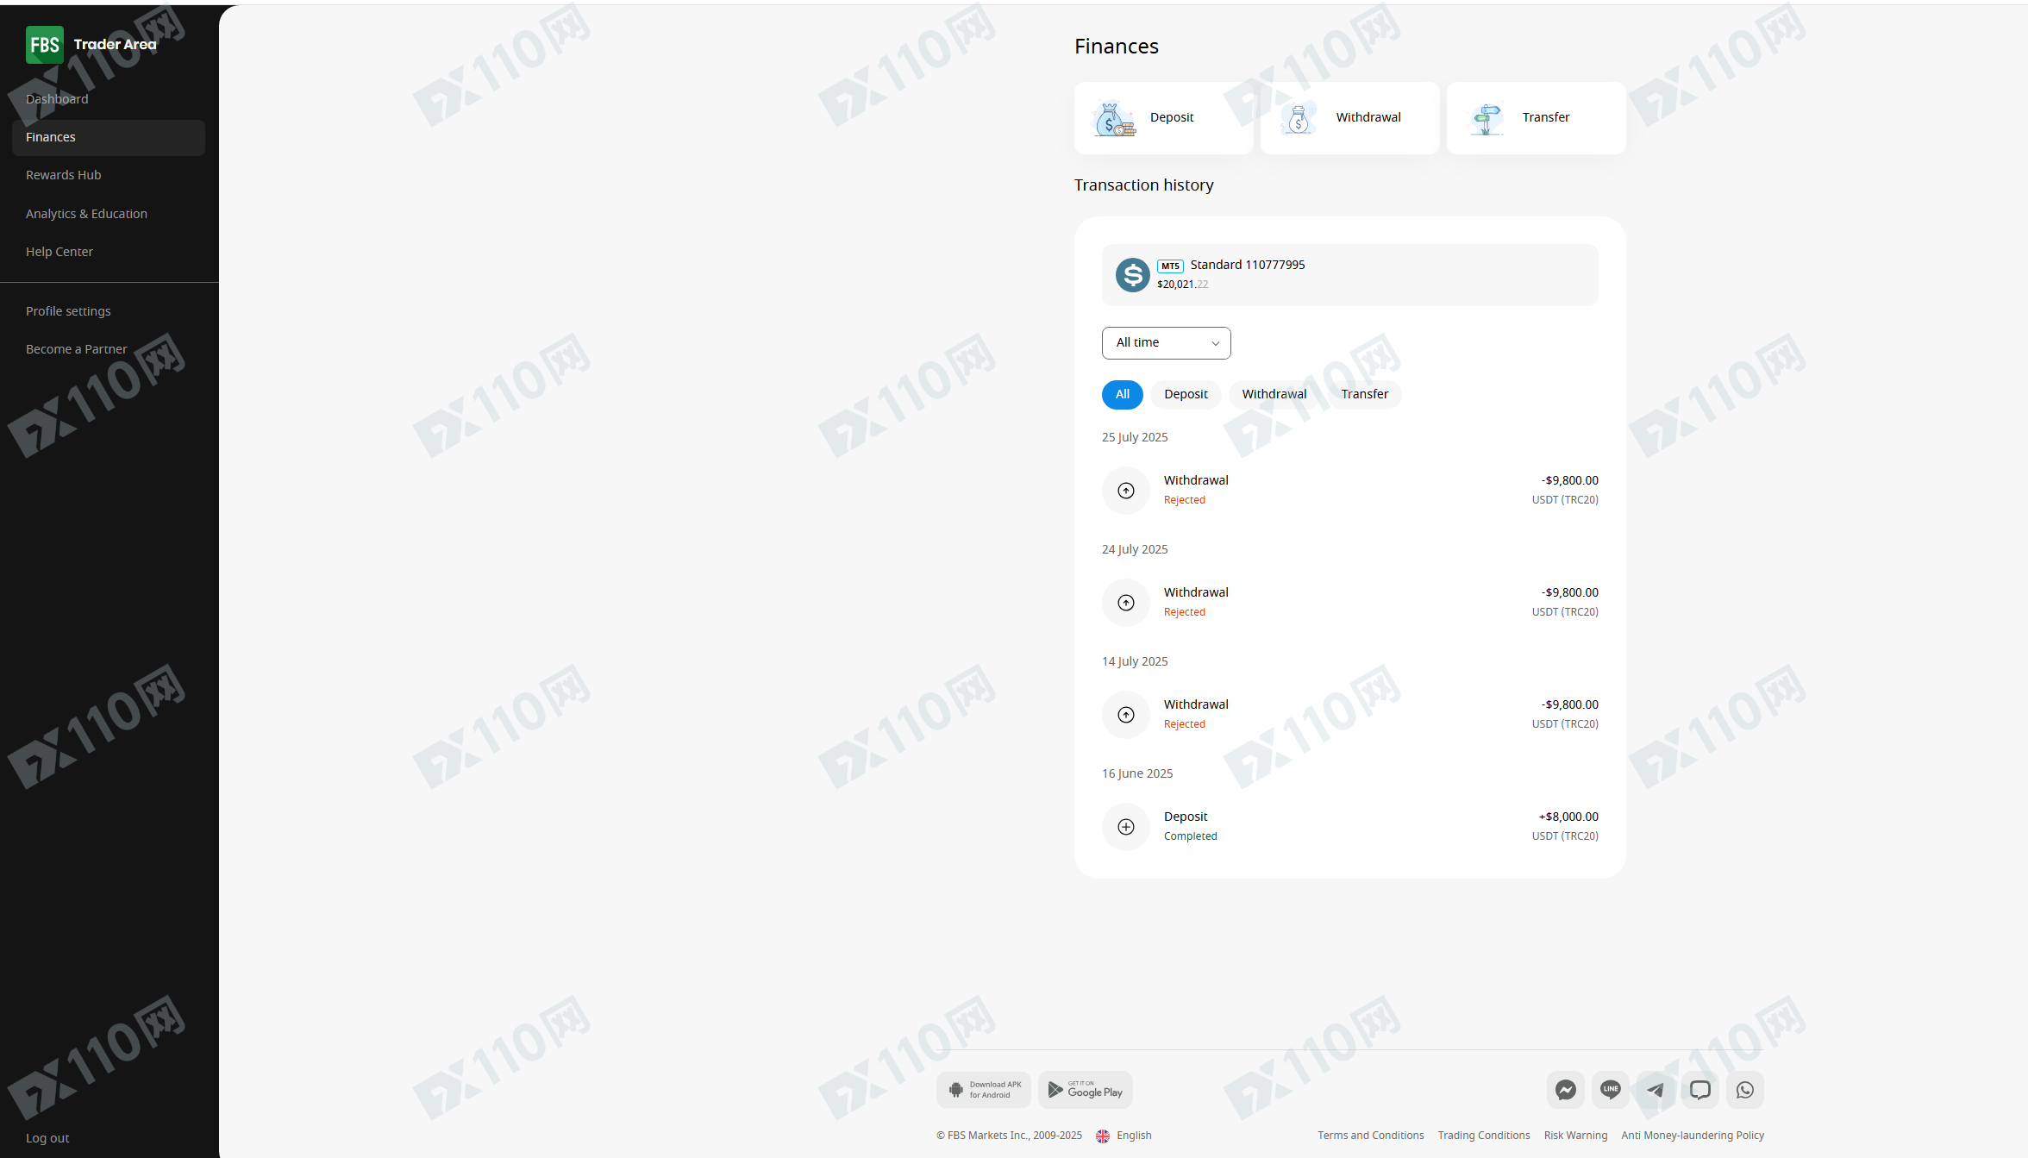Open Facebook Messenger chat icon

(1565, 1090)
